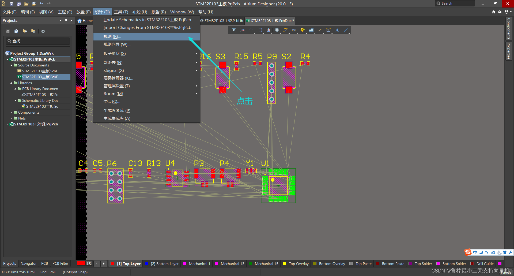
Task: Select the place component chip tool
Action: [x=277, y=30]
